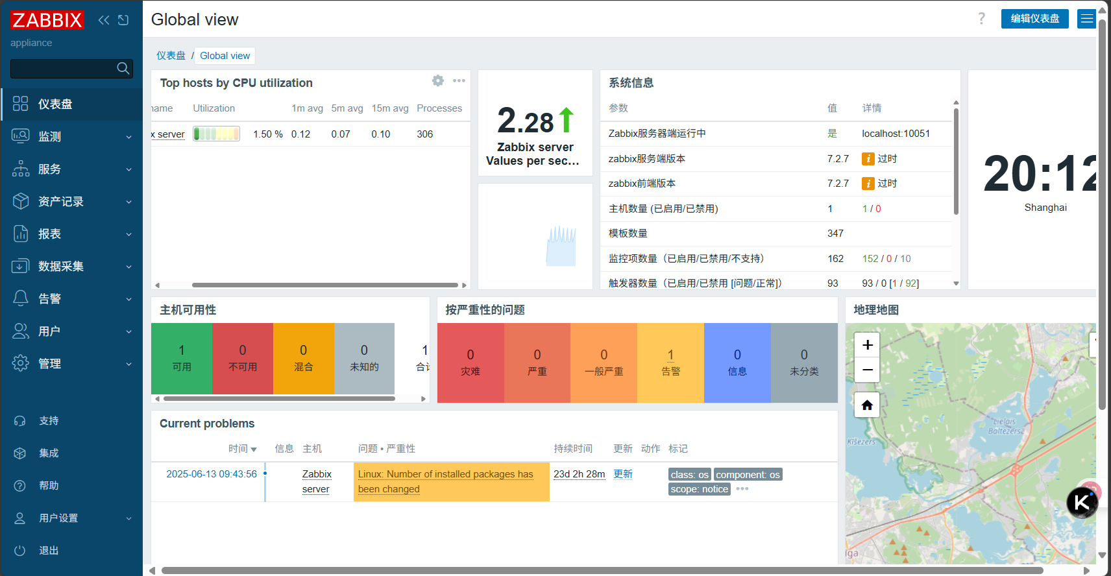Image resolution: width=1111 pixels, height=576 pixels.
Task: Click the 监测 monitor icon
Action: click(x=21, y=136)
